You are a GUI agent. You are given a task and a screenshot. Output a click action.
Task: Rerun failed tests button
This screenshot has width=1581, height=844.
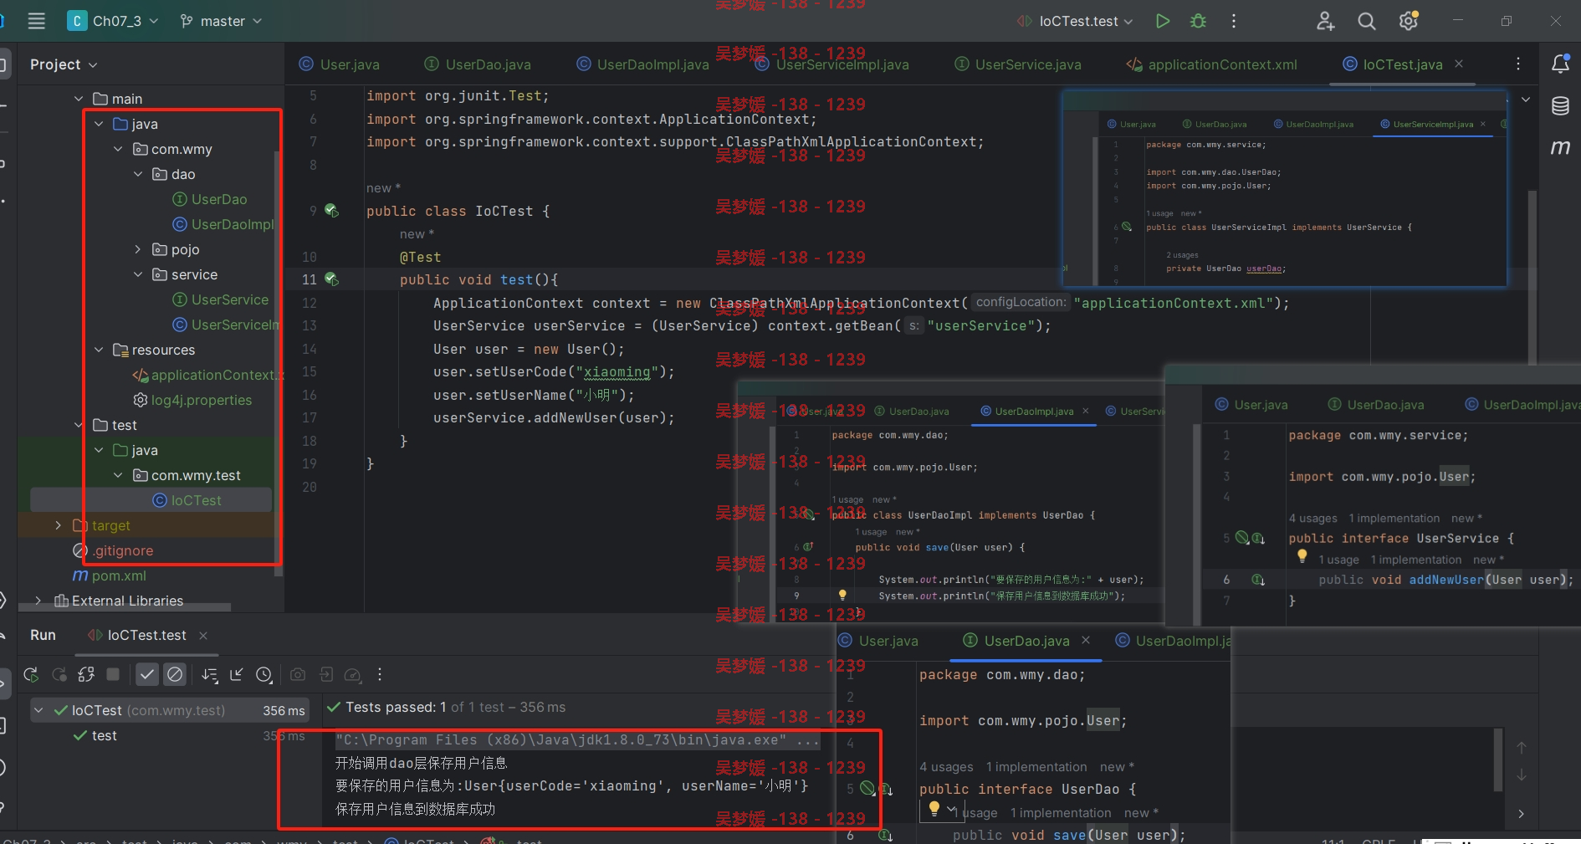[x=59, y=674]
